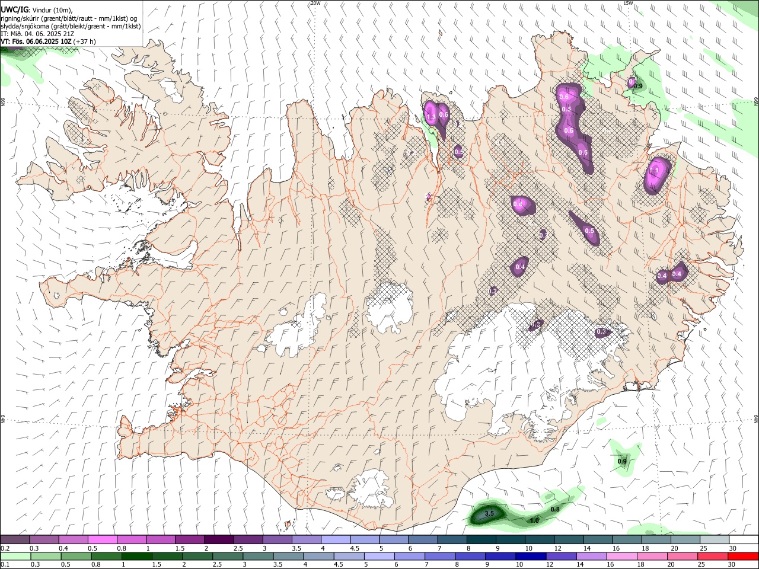The image size is (759, 569).
Task: Select the white 30 swatch in snow scale
Action: 743,540
